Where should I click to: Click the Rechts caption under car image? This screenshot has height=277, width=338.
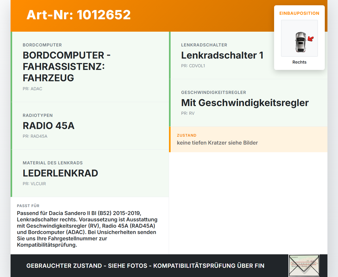[299, 62]
